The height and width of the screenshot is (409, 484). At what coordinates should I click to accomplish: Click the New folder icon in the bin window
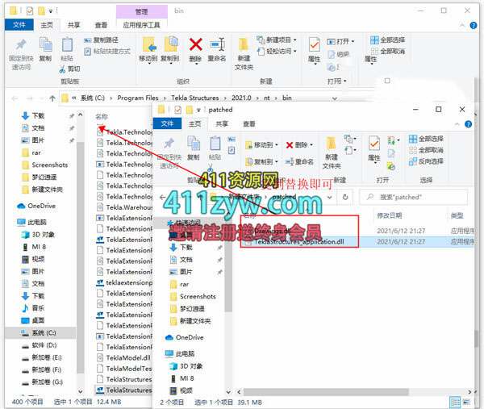click(x=244, y=50)
